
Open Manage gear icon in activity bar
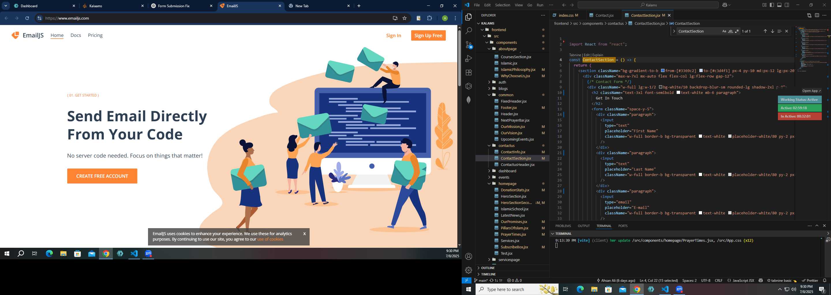coord(468,270)
